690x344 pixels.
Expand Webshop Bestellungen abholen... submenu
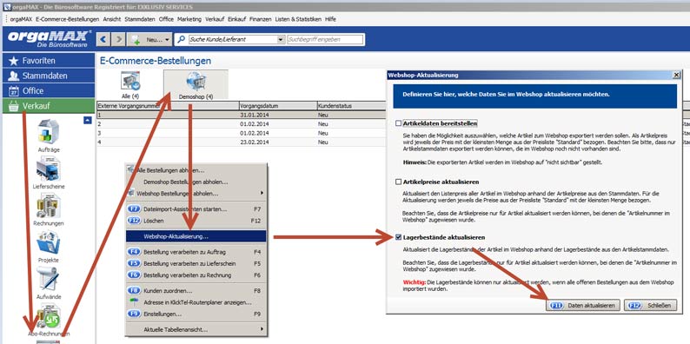(x=196, y=193)
